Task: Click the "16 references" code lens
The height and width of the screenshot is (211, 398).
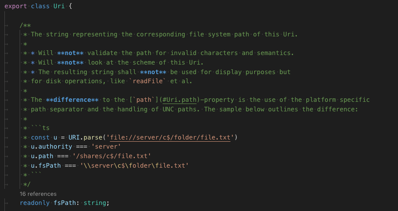Action: [38, 194]
